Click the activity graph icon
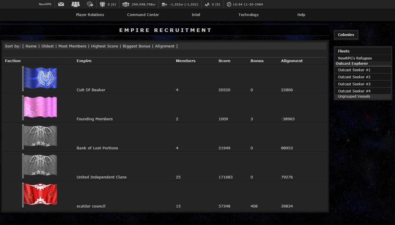This screenshot has height=225, width=395. pyautogui.click(x=207, y=5)
